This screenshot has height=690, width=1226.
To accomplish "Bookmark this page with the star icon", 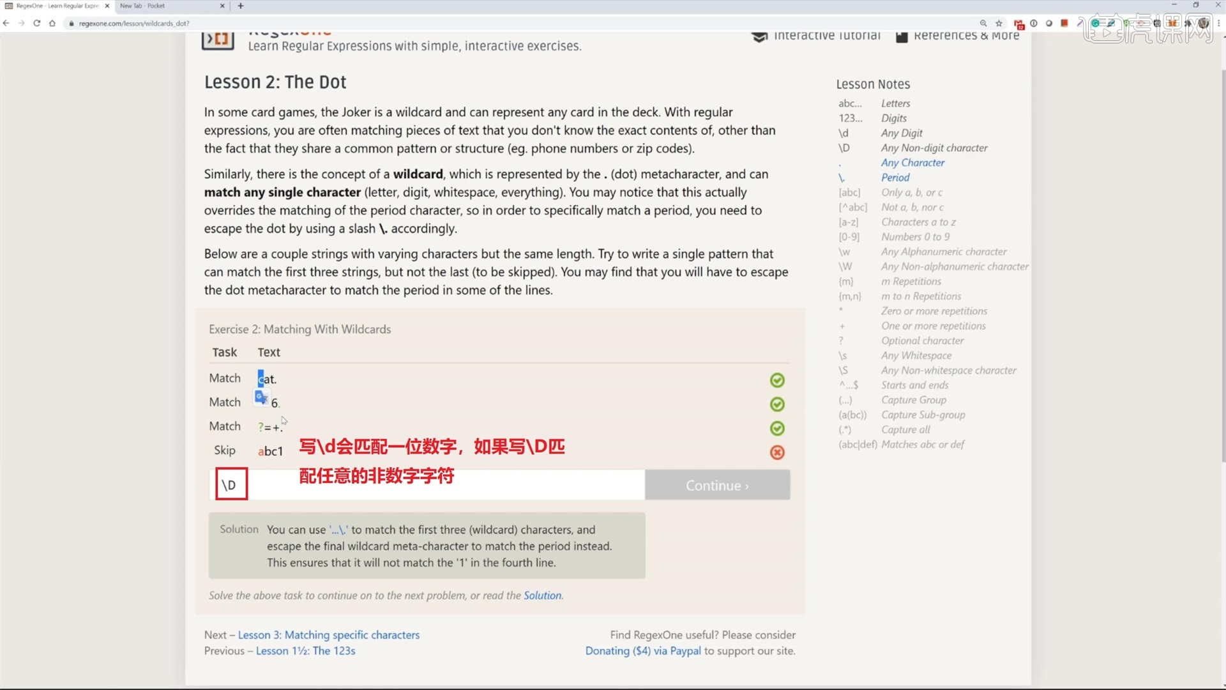I will pyautogui.click(x=999, y=23).
